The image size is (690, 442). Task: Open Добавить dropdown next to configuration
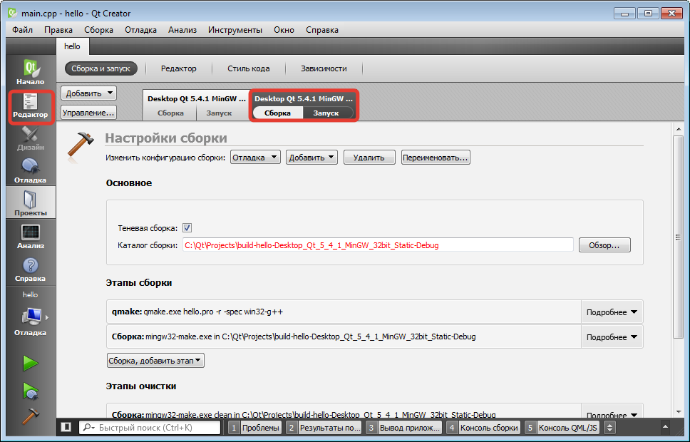tap(311, 157)
